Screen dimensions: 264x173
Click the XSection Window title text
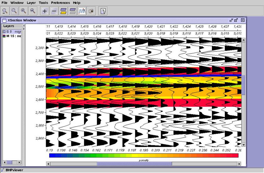click(x=22, y=20)
